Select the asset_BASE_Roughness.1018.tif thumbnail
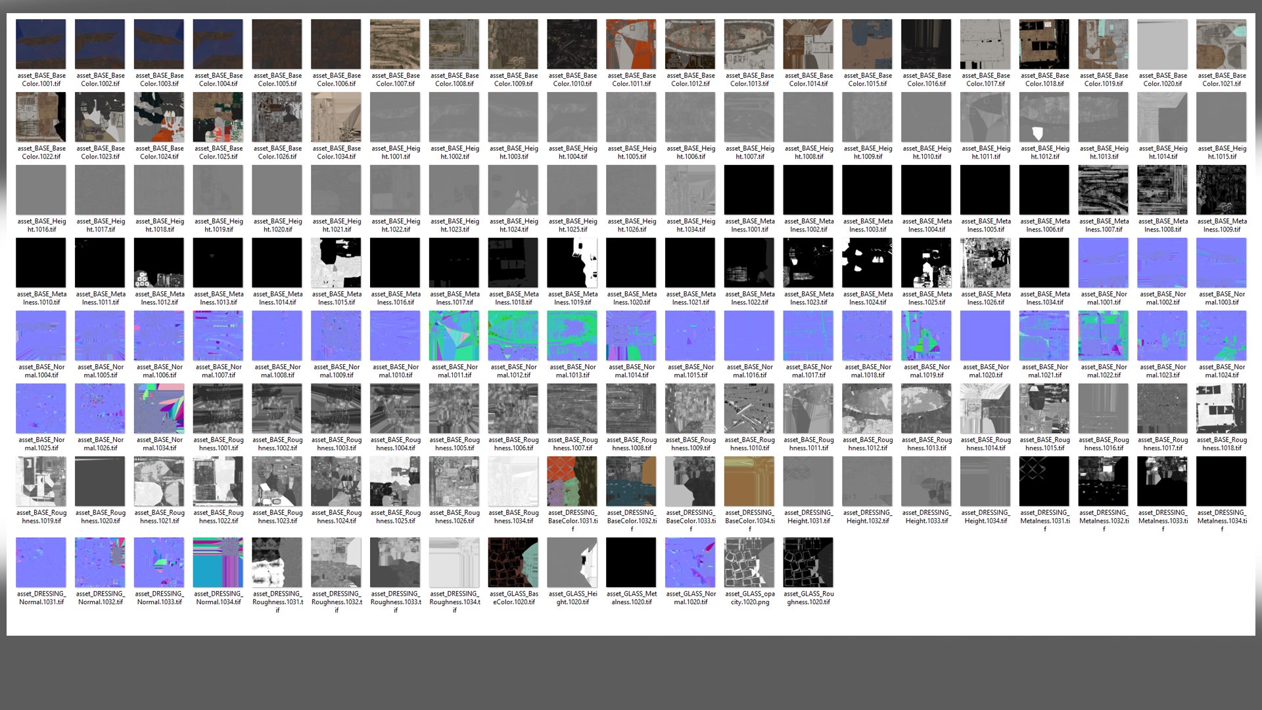The image size is (1262, 710). (x=1221, y=409)
